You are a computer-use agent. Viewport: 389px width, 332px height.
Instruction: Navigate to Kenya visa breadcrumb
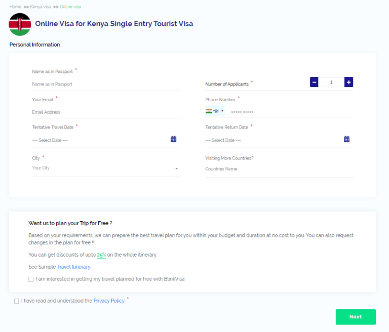point(41,7)
